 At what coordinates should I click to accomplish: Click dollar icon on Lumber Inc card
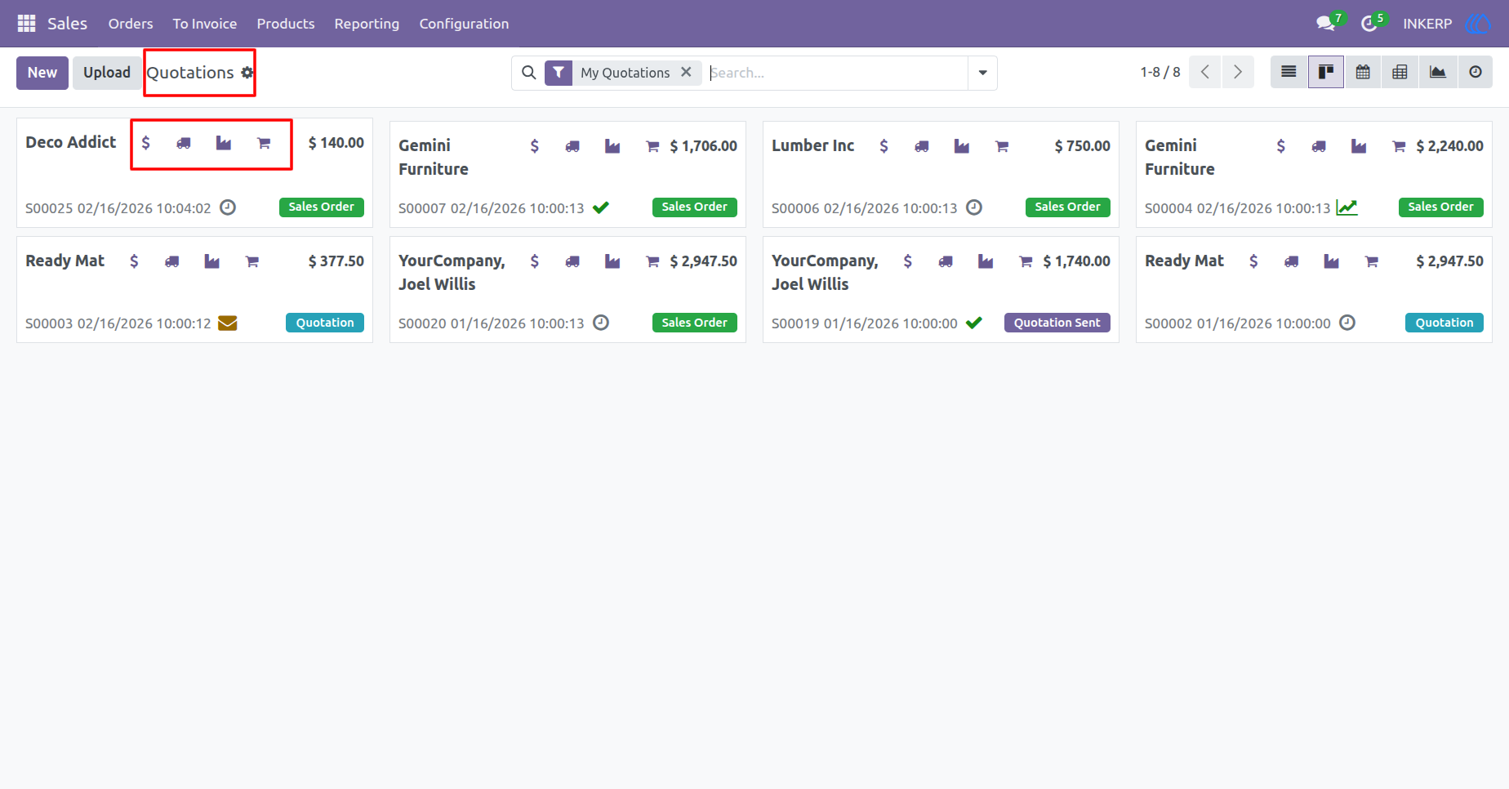point(884,146)
